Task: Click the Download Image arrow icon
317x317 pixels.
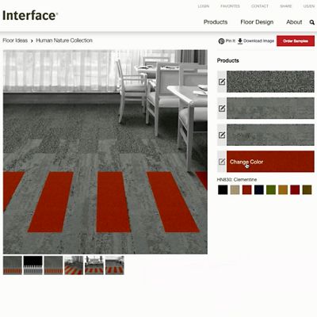Action: click(x=240, y=41)
